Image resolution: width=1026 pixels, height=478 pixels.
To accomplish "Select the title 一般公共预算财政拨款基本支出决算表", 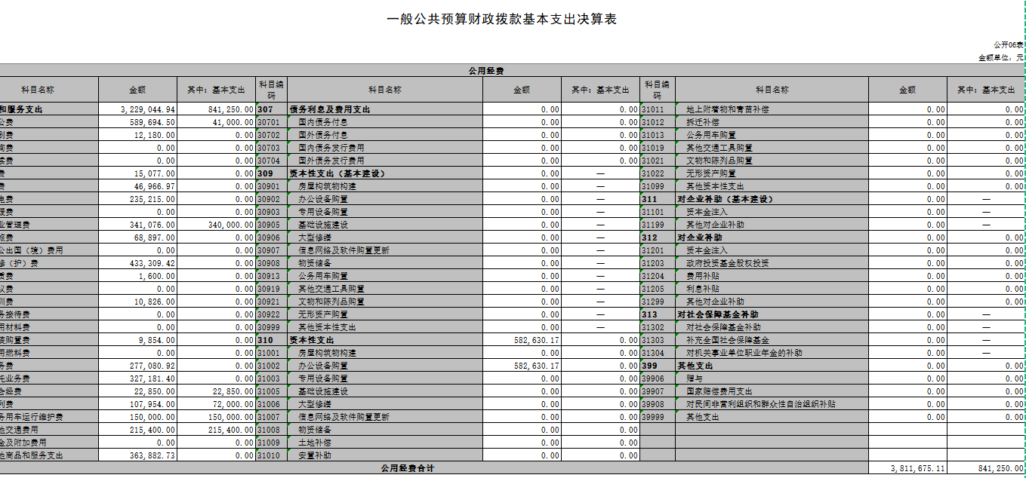I will [502, 20].
